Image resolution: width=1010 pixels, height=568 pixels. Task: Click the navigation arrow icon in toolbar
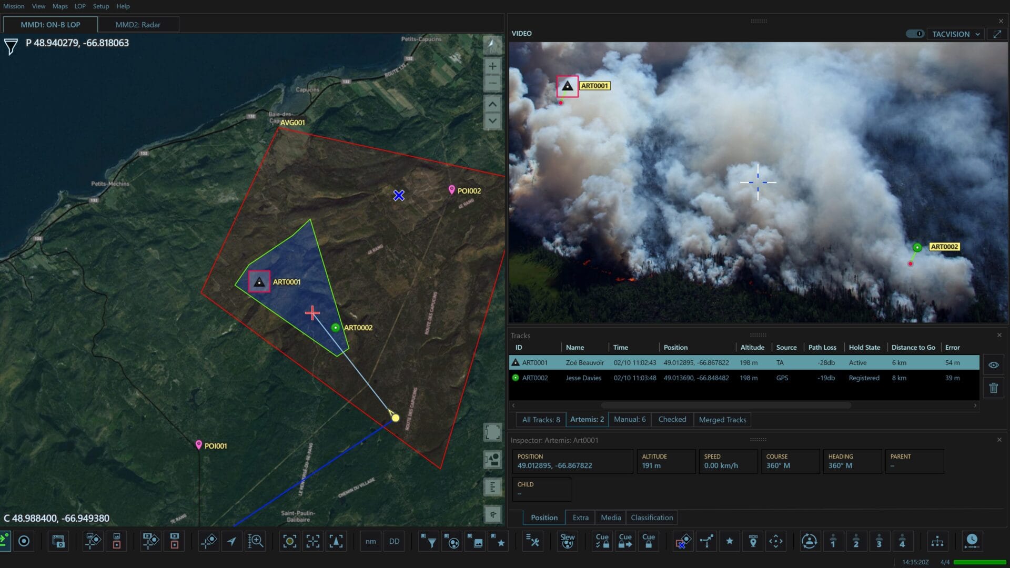[232, 541]
